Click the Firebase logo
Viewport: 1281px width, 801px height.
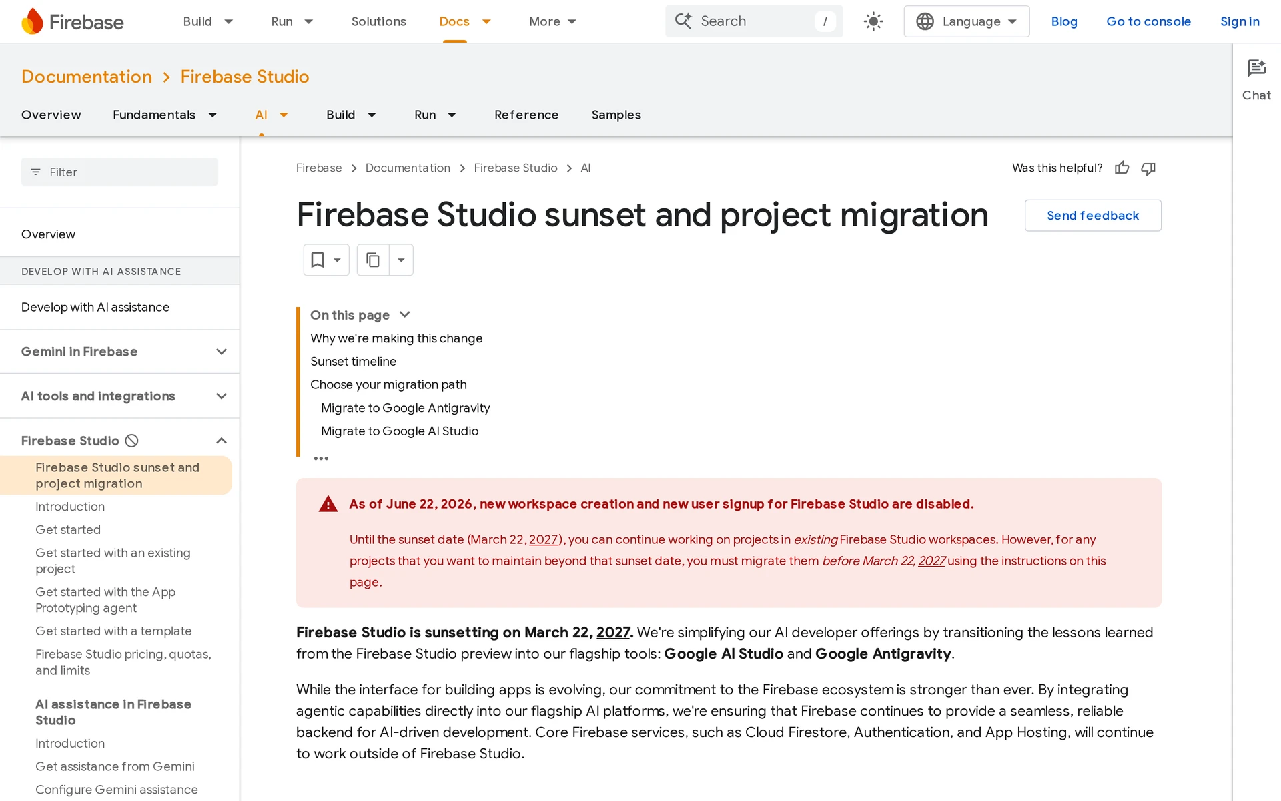click(72, 21)
